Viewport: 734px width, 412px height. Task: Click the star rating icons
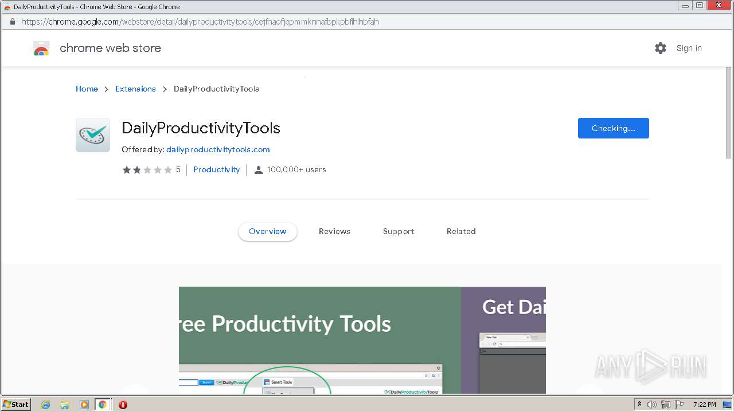pyautogui.click(x=147, y=170)
